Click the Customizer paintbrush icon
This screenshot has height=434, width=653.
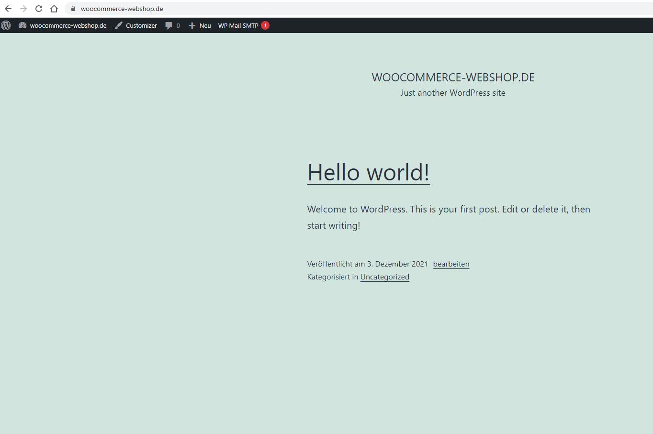click(x=118, y=25)
